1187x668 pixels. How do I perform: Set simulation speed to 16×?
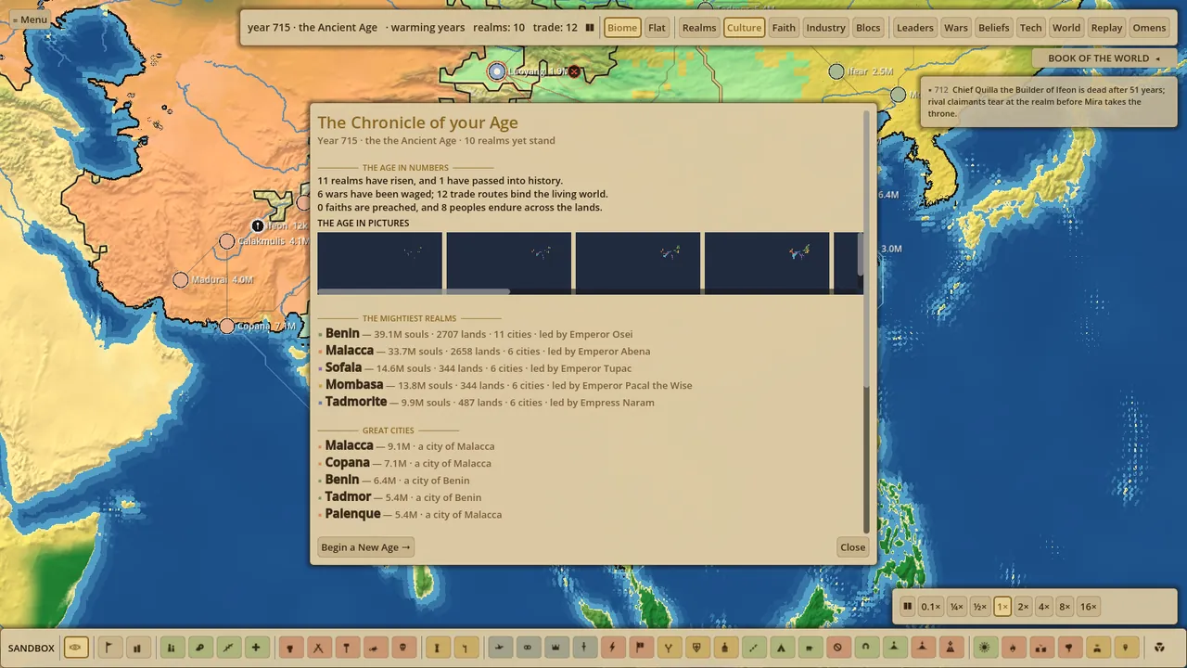coord(1089,607)
